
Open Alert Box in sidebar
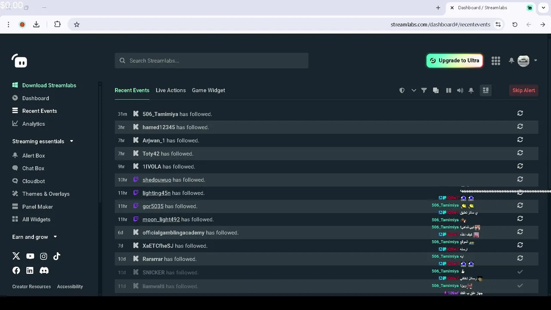tap(28, 155)
